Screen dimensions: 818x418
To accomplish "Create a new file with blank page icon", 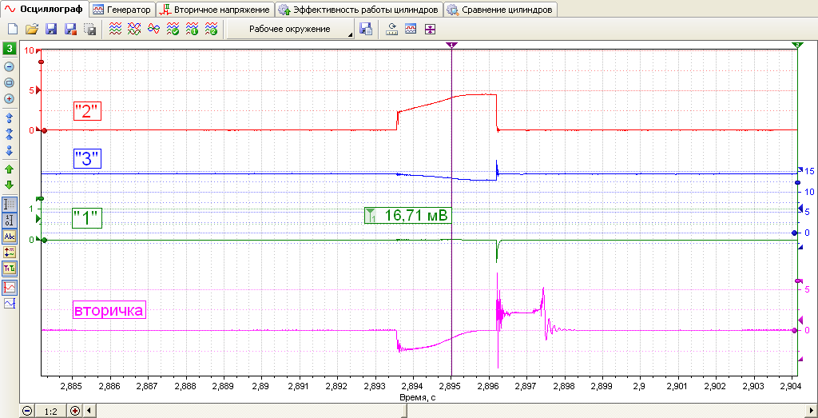I will (x=13, y=30).
